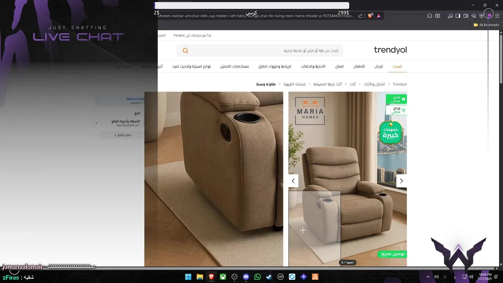The width and height of the screenshot is (503, 283).
Task: Click the browser address bar URL
Action: pyautogui.click(x=255, y=16)
